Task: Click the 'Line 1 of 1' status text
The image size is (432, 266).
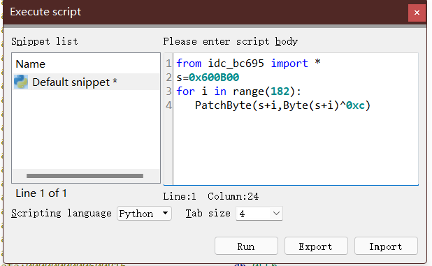Action: tap(41, 193)
